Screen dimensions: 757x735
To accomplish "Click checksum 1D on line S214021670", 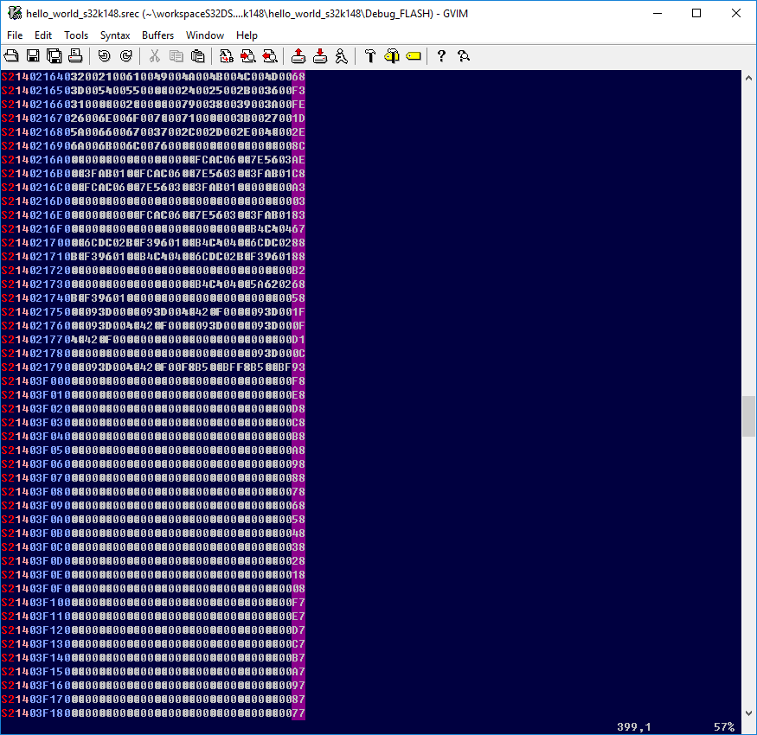I will (x=298, y=118).
